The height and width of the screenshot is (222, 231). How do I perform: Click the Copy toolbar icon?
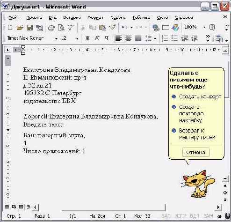point(93,28)
